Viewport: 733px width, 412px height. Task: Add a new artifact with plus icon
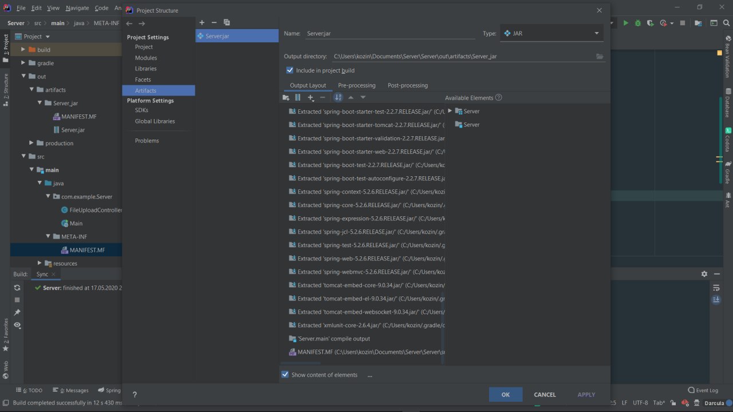tap(202, 22)
